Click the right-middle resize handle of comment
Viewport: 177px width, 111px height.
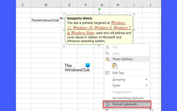134,30
